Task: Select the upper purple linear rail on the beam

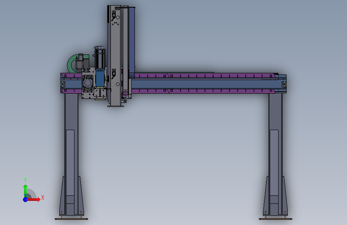Action: (x=204, y=76)
